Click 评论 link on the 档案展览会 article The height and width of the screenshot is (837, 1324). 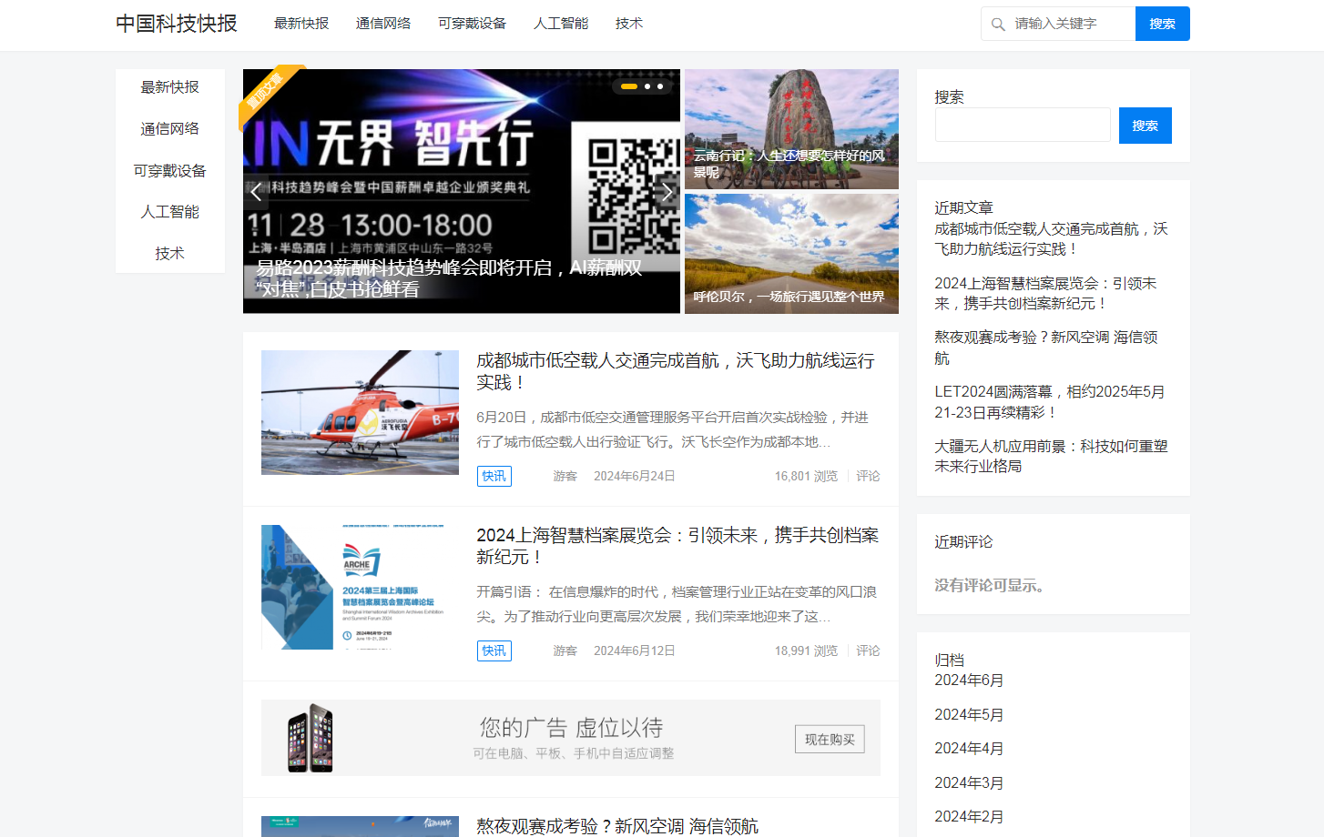(x=868, y=650)
